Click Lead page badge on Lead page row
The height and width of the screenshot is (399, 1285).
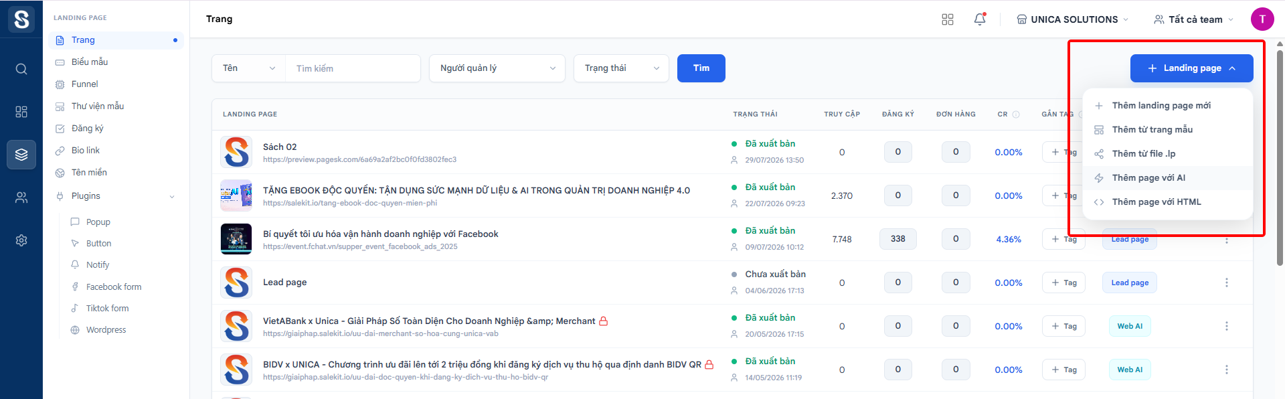click(x=1130, y=283)
